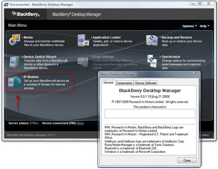Click 'BlackBerry® Desktop Manager v5.0.1' footer text

click(31, 135)
